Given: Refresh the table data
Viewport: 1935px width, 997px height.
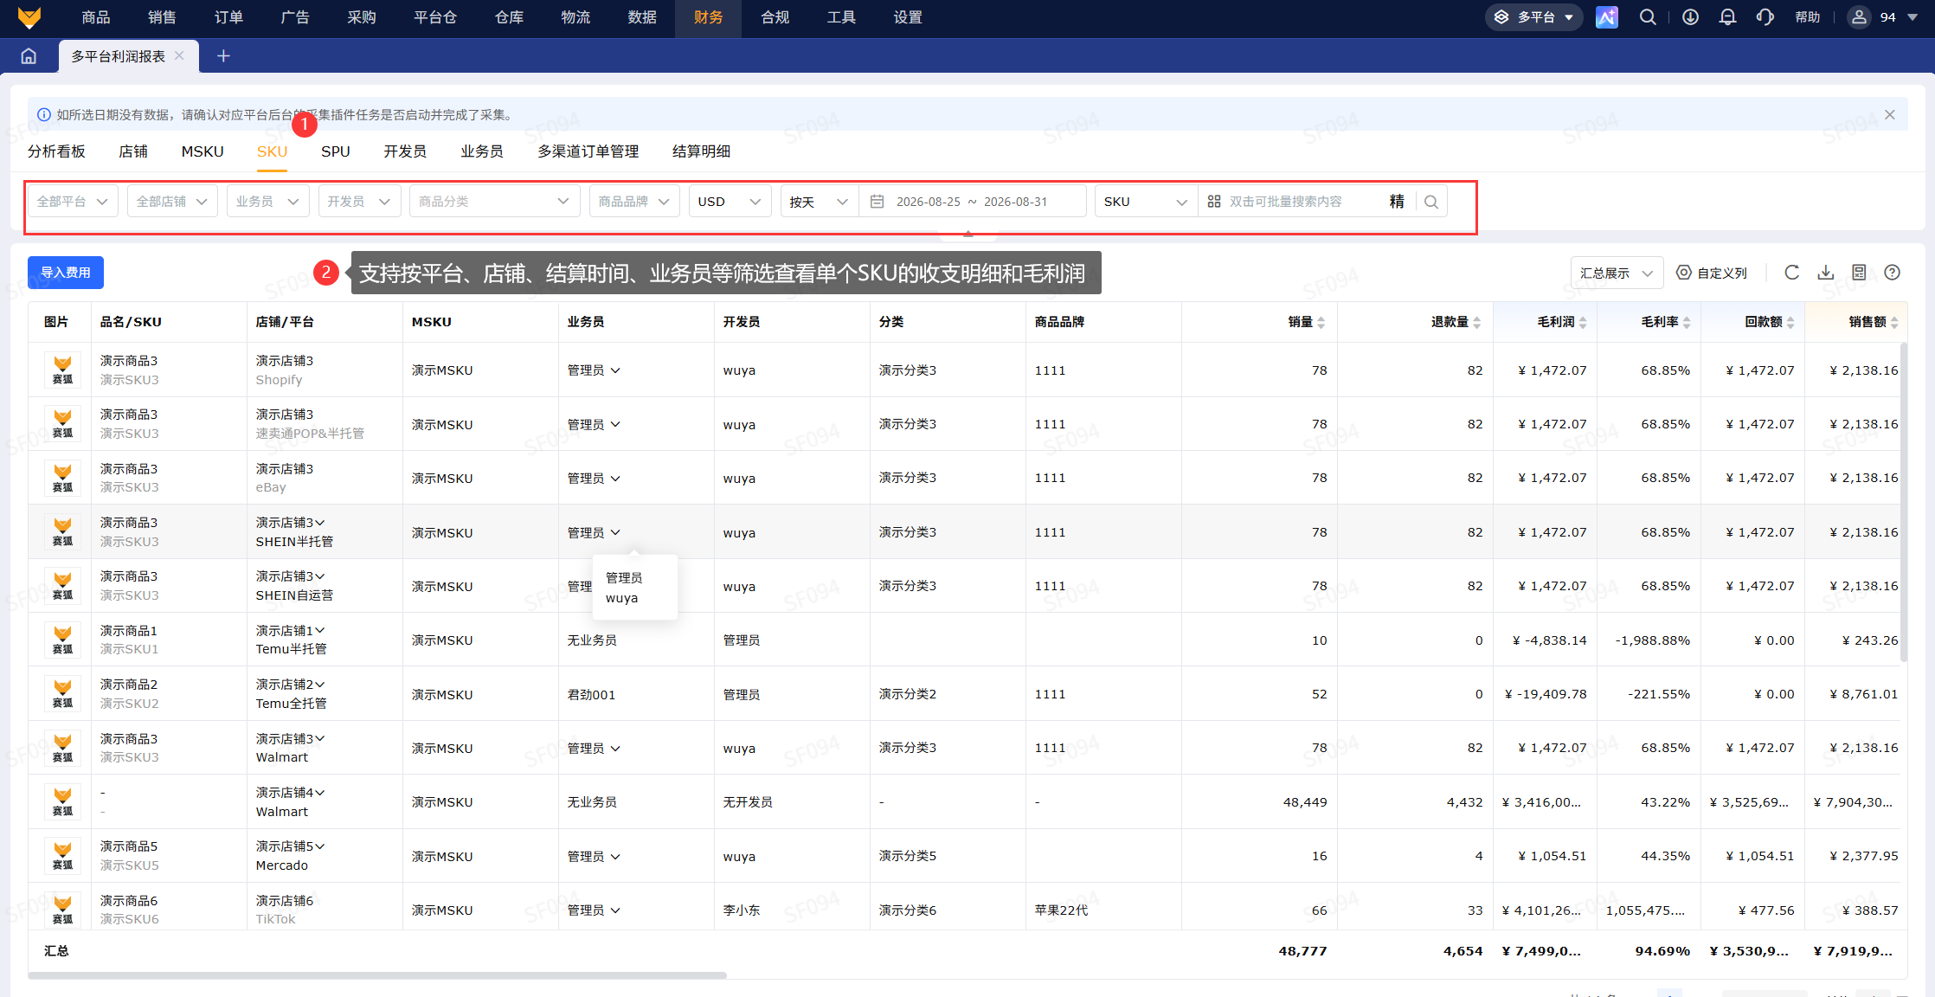Looking at the screenshot, I should tap(1792, 273).
